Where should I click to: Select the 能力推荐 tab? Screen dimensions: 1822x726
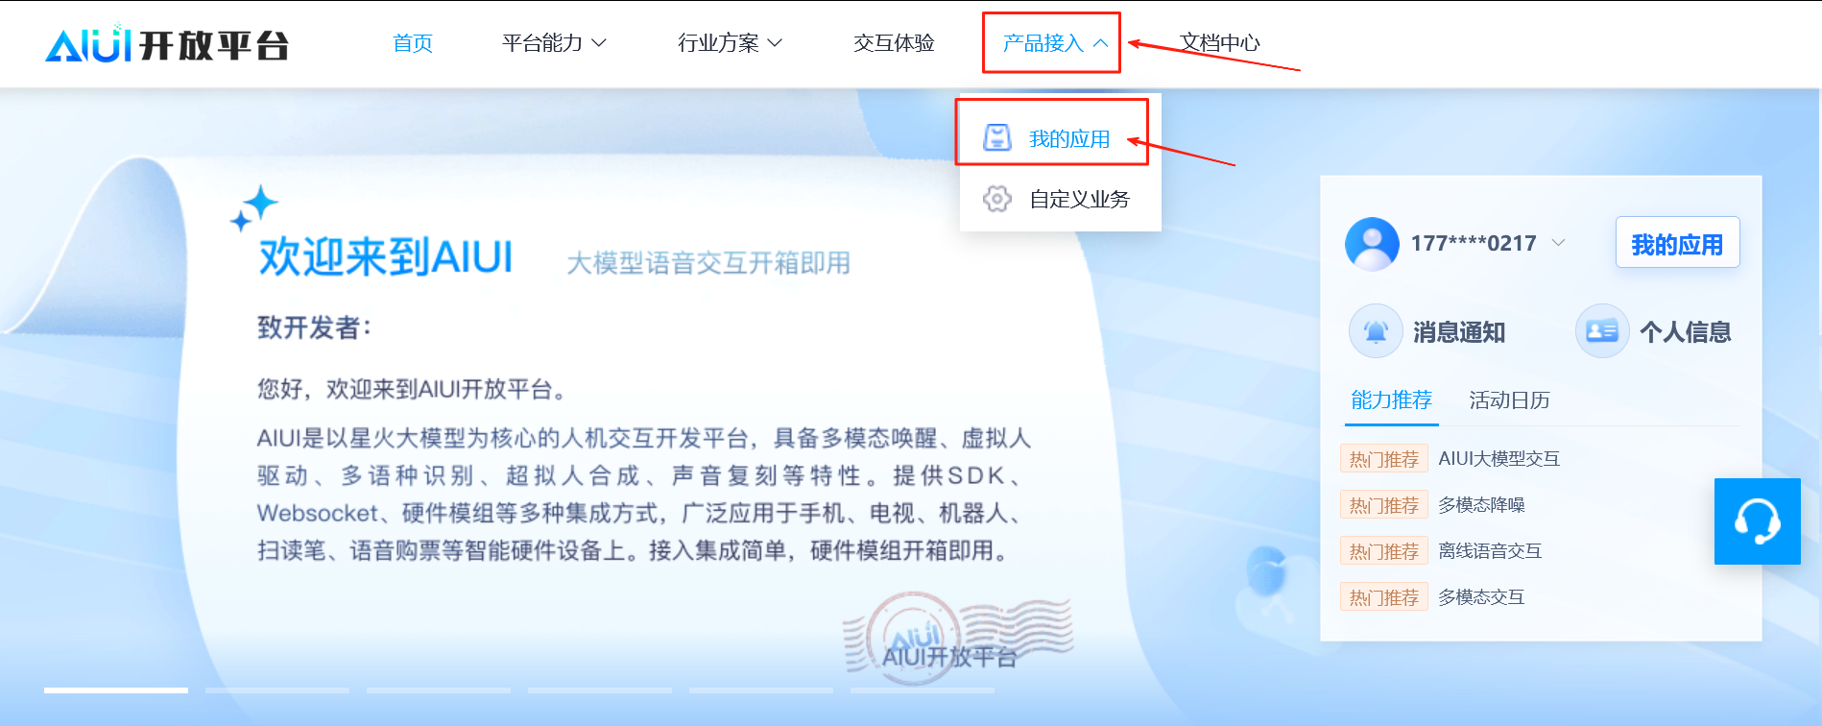point(1391,400)
